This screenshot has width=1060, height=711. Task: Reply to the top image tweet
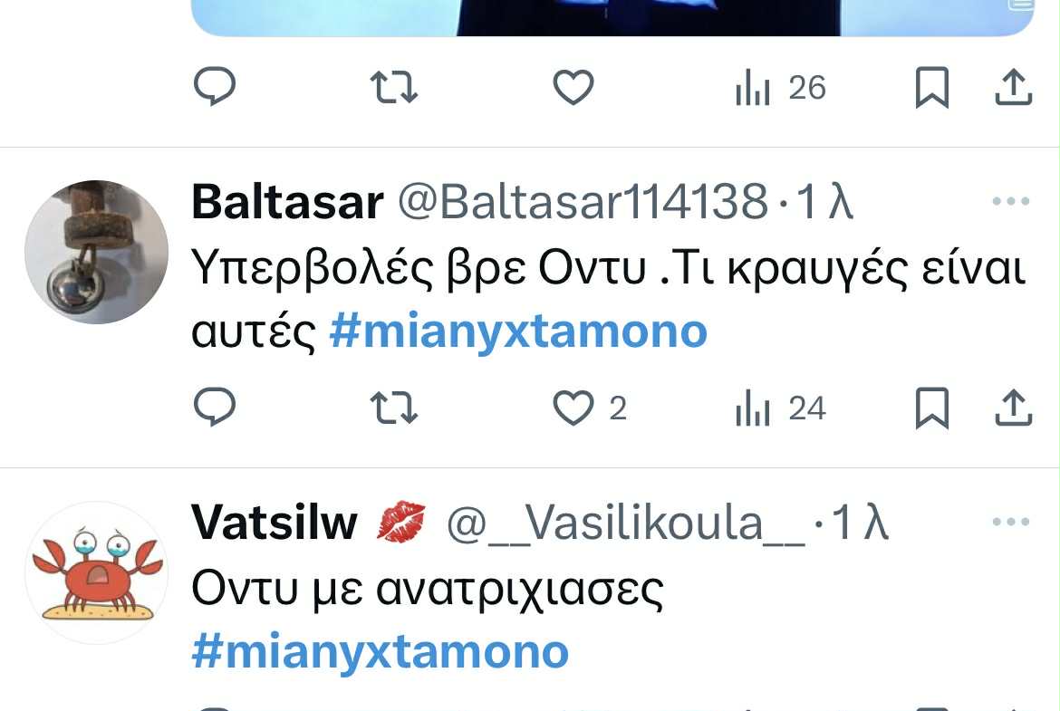215,87
